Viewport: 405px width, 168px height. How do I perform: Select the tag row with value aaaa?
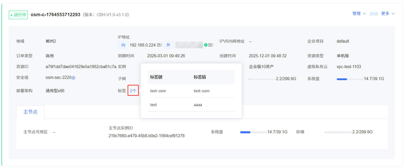[191, 105]
